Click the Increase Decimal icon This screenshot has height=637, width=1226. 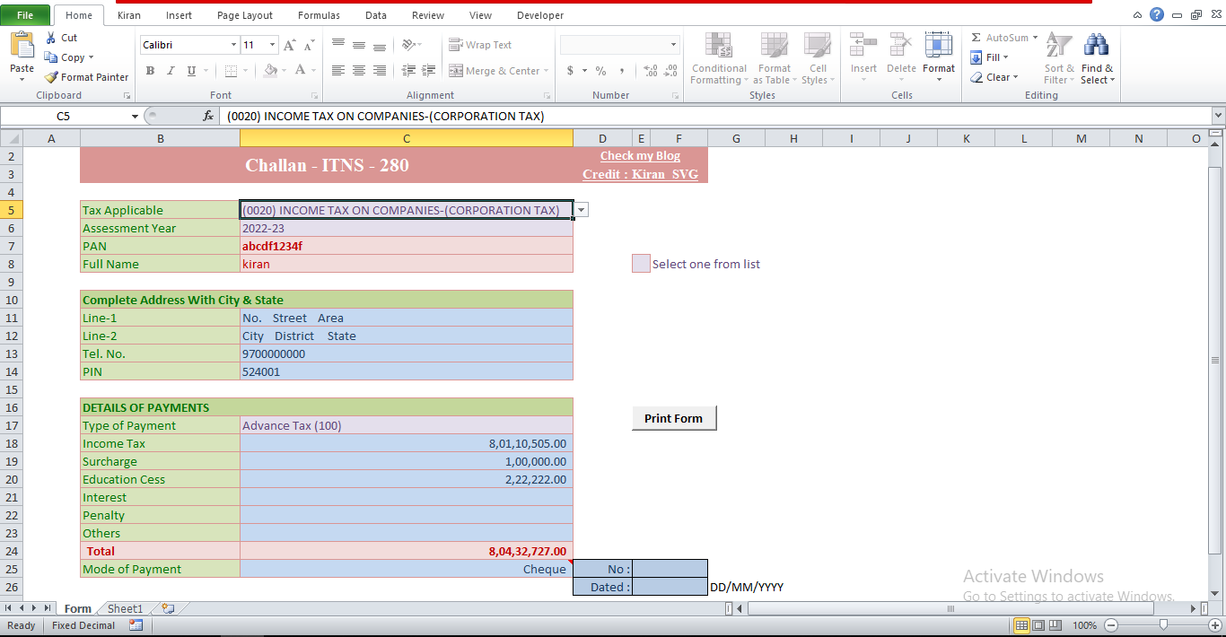pos(648,70)
